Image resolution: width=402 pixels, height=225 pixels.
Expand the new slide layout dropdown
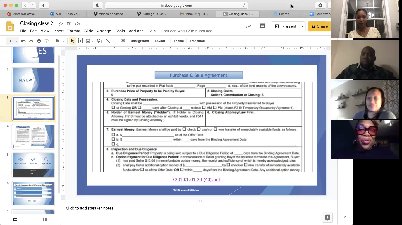(16, 41)
